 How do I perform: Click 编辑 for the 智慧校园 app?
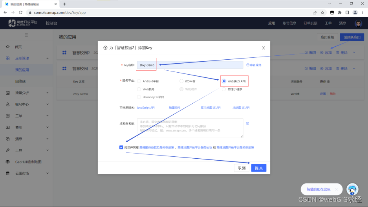(310, 68)
